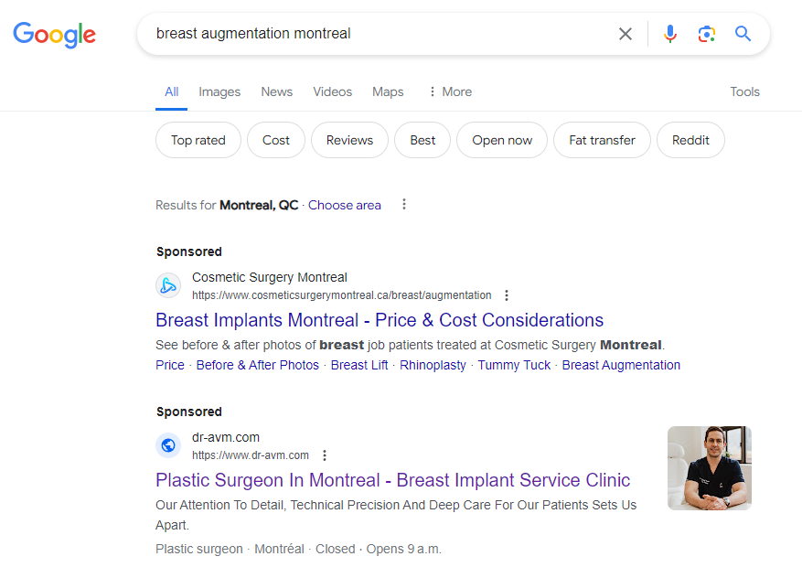Open Google Lens image search
This screenshot has height=567, width=802.
[x=706, y=34]
